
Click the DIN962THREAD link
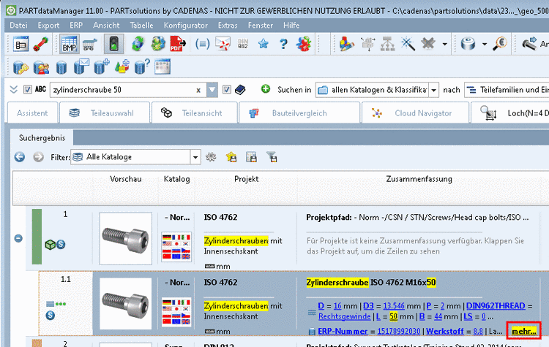[496, 306]
